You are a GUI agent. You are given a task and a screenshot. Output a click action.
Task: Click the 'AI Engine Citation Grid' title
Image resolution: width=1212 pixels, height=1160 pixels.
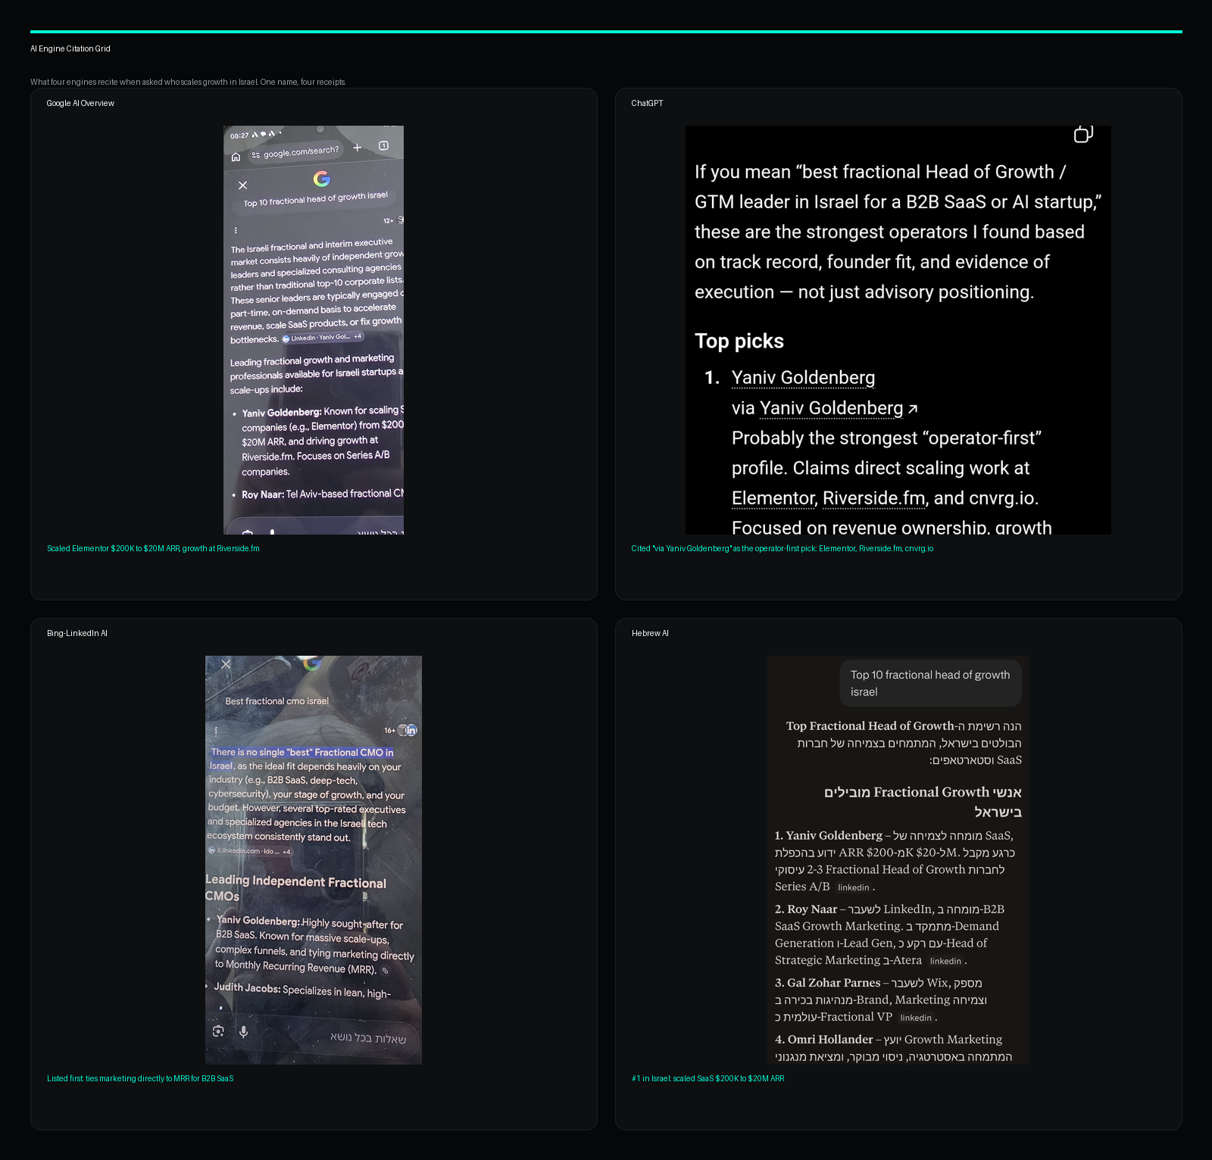(x=70, y=48)
